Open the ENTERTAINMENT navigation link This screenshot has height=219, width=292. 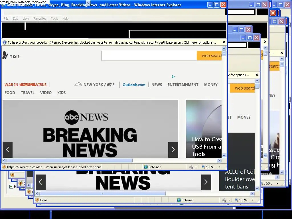(183, 85)
